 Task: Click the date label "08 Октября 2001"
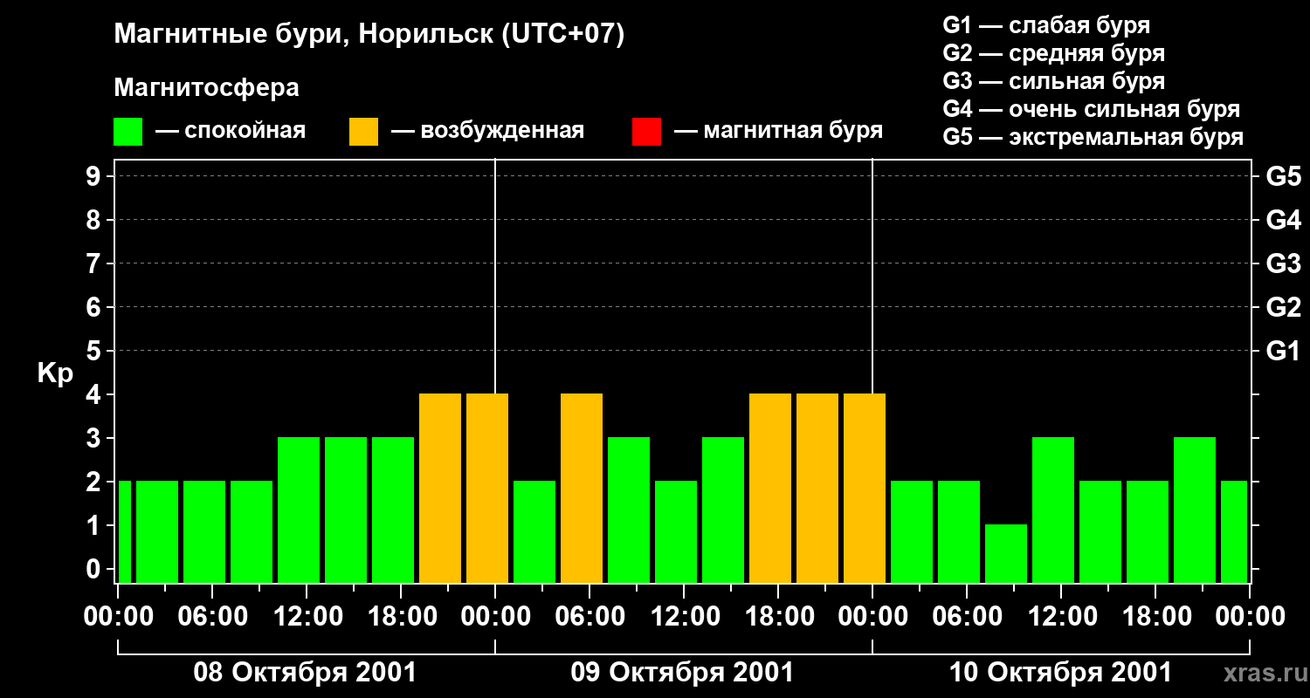(x=305, y=673)
